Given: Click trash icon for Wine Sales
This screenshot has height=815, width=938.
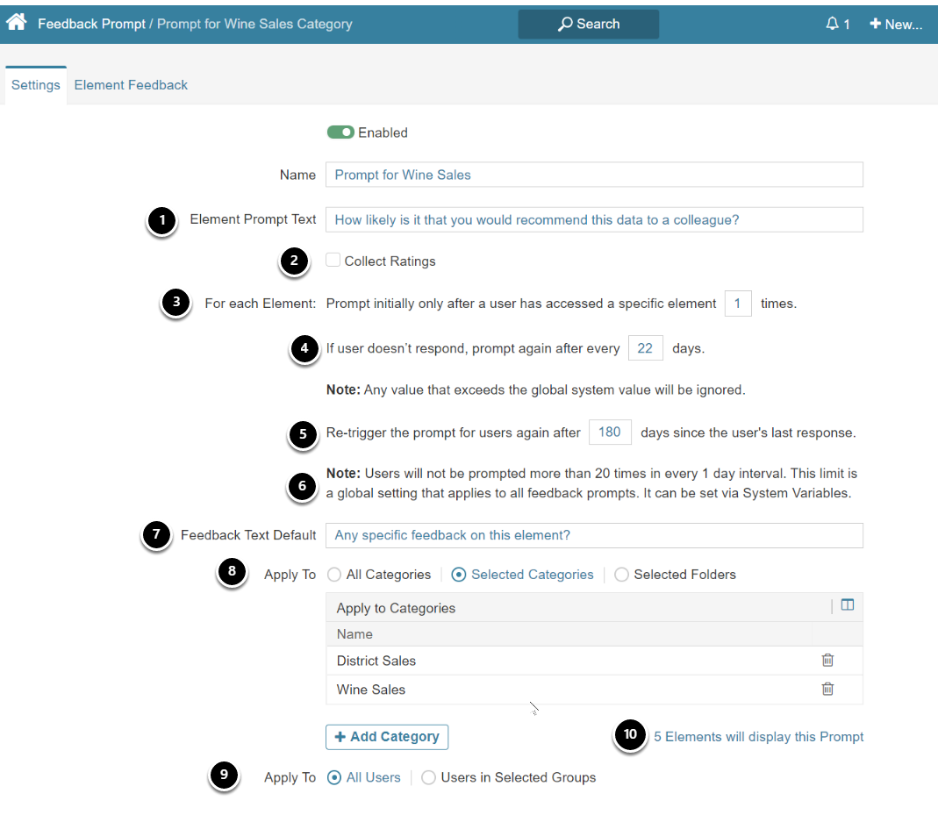Looking at the screenshot, I should (827, 690).
